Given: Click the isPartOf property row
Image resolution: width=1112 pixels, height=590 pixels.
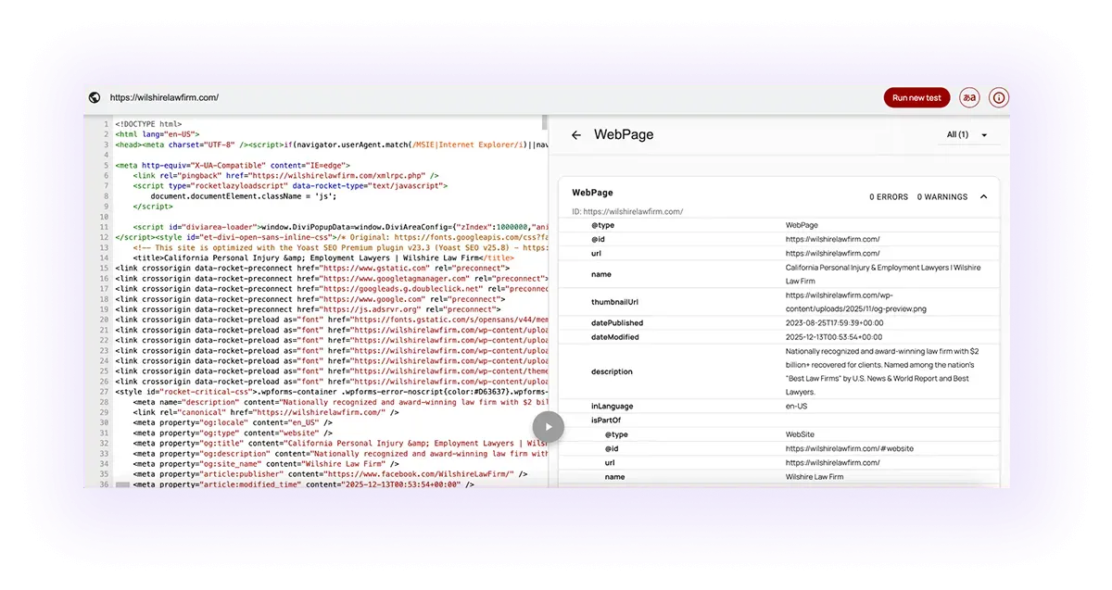Looking at the screenshot, I should coord(778,421).
